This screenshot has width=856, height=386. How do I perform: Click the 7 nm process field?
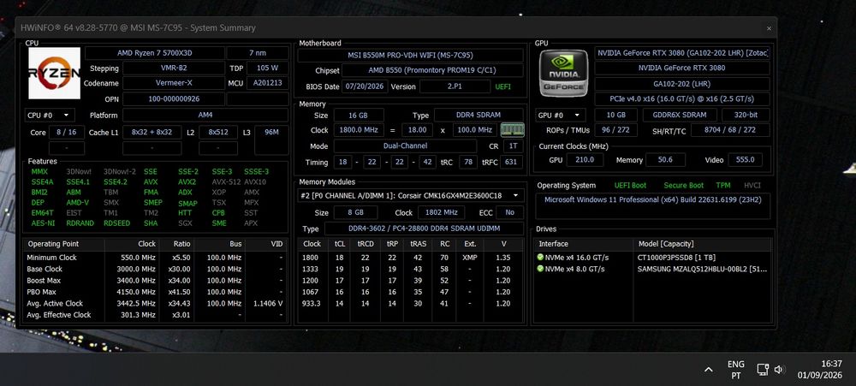tap(257, 53)
